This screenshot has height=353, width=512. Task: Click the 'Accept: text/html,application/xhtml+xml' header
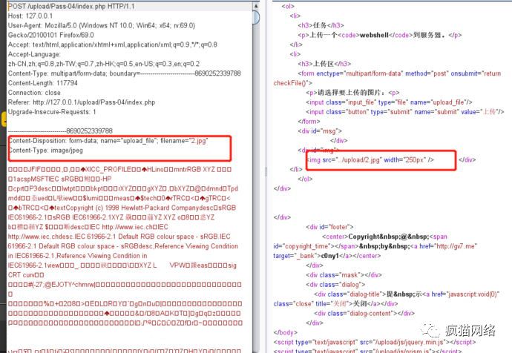(x=113, y=44)
